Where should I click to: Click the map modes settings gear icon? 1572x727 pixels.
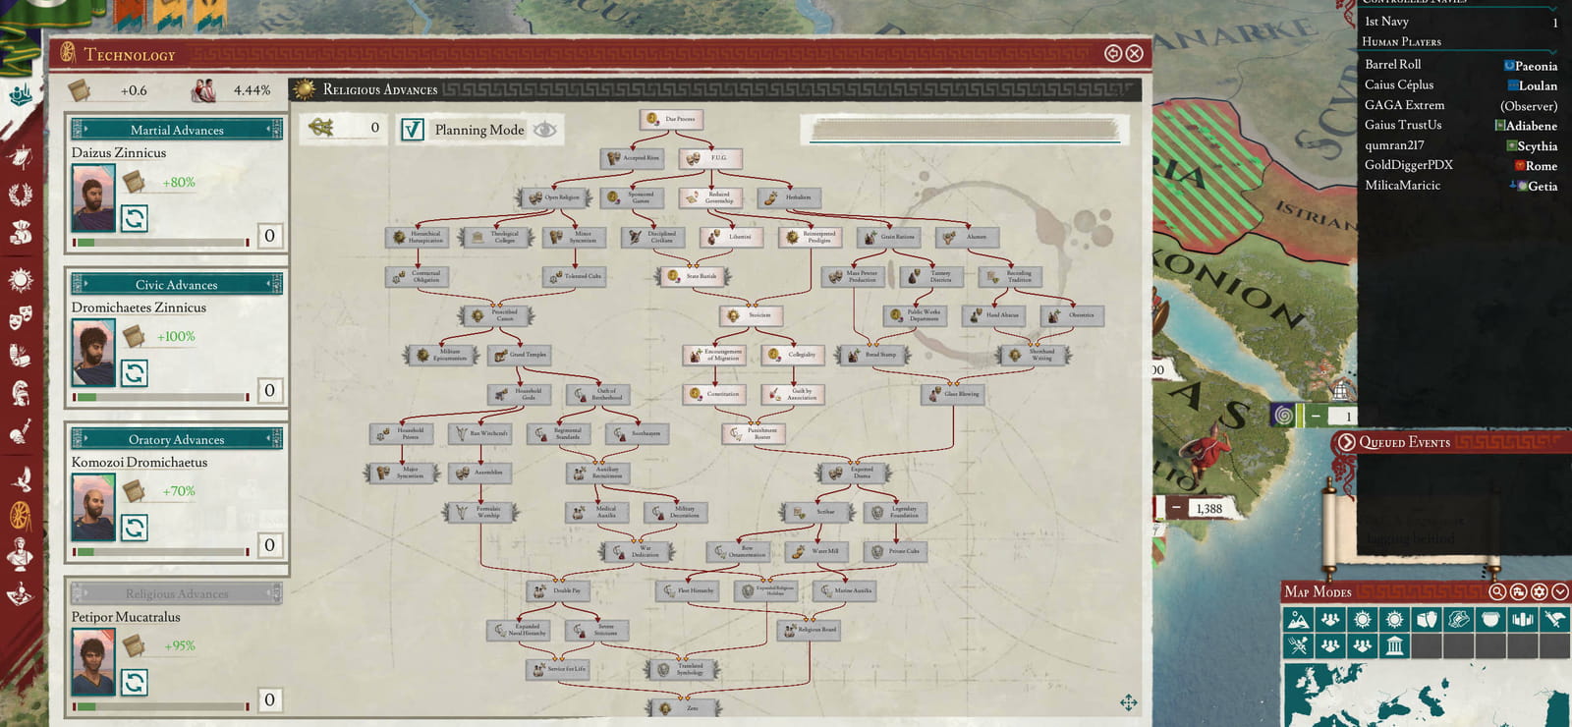(1539, 591)
